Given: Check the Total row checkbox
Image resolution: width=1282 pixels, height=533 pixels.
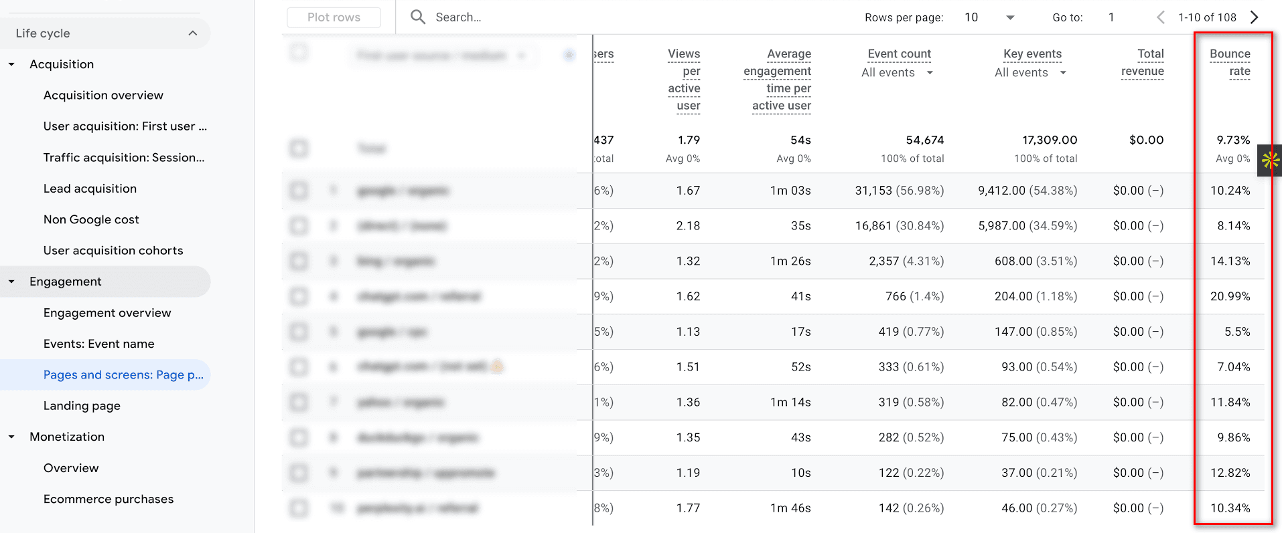Looking at the screenshot, I should 299,148.
